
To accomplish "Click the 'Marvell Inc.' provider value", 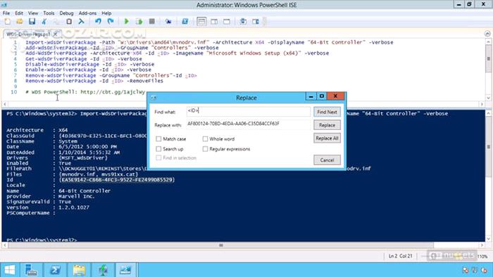I will (76, 196).
